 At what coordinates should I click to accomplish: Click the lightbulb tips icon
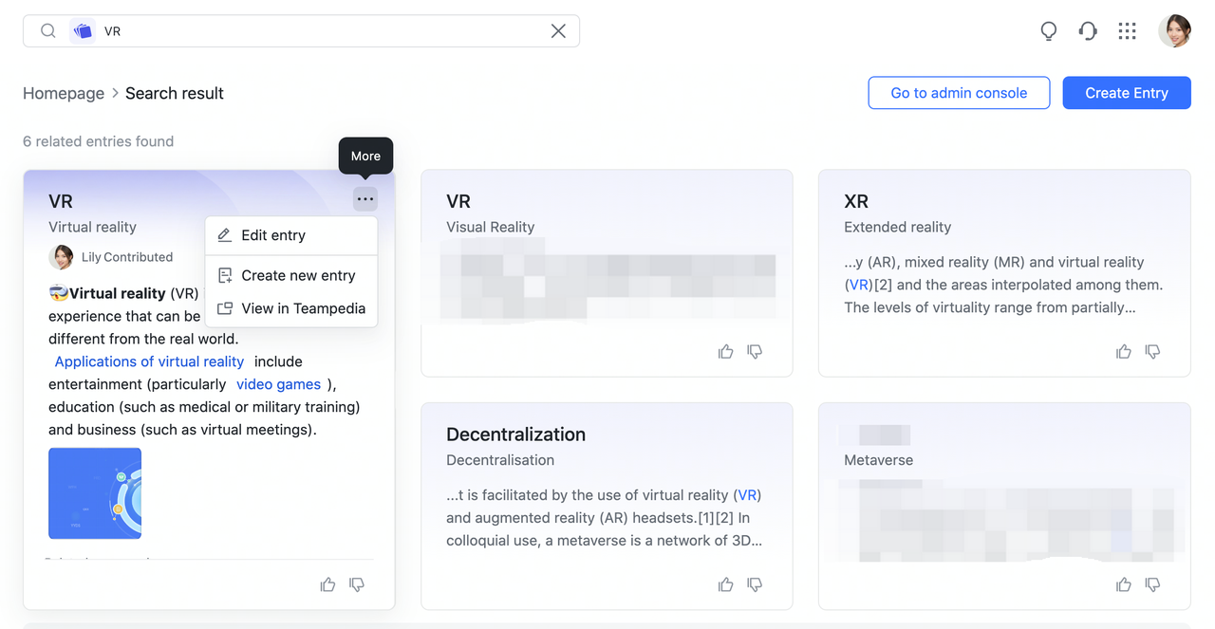click(1049, 31)
